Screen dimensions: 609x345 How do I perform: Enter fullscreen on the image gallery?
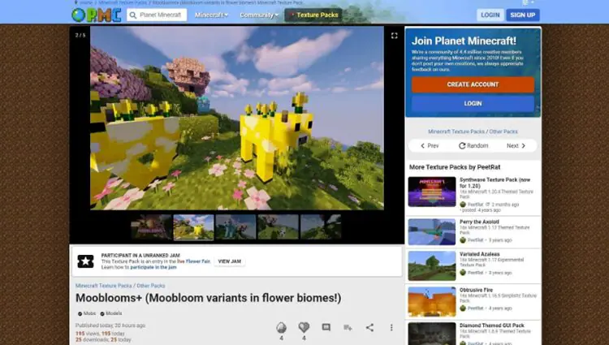(394, 36)
